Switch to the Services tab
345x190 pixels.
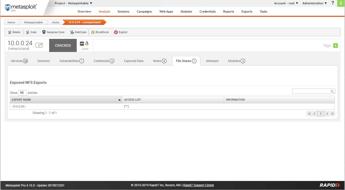coord(19,61)
